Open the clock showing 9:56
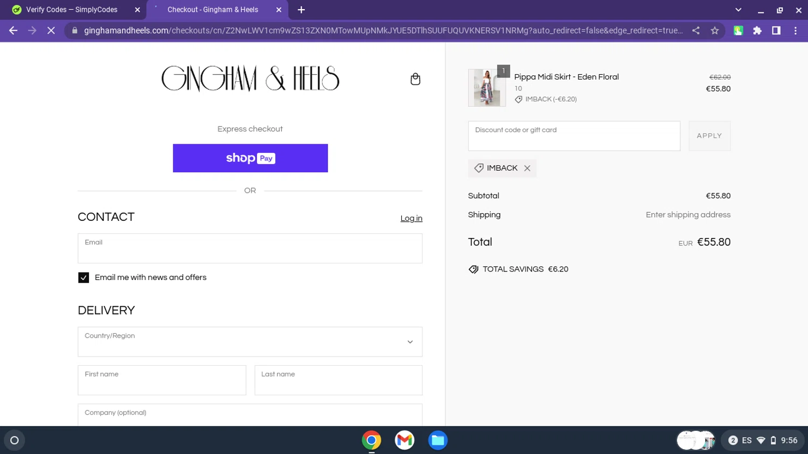This screenshot has width=808, height=454. click(789, 441)
